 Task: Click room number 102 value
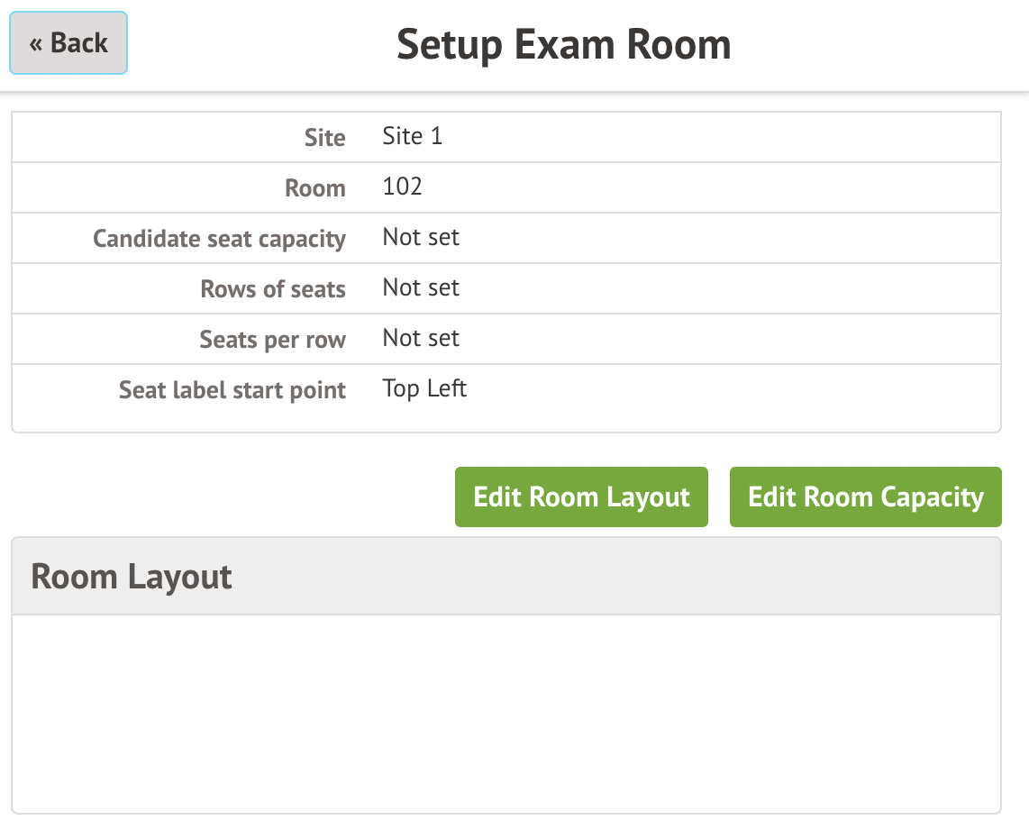(x=402, y=187)
